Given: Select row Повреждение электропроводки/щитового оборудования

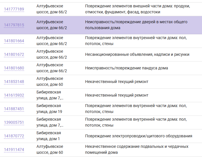Looking at the screenshot, I should point(101,136).
